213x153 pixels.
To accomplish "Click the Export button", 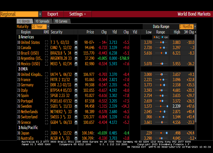I will pos(53,14).
